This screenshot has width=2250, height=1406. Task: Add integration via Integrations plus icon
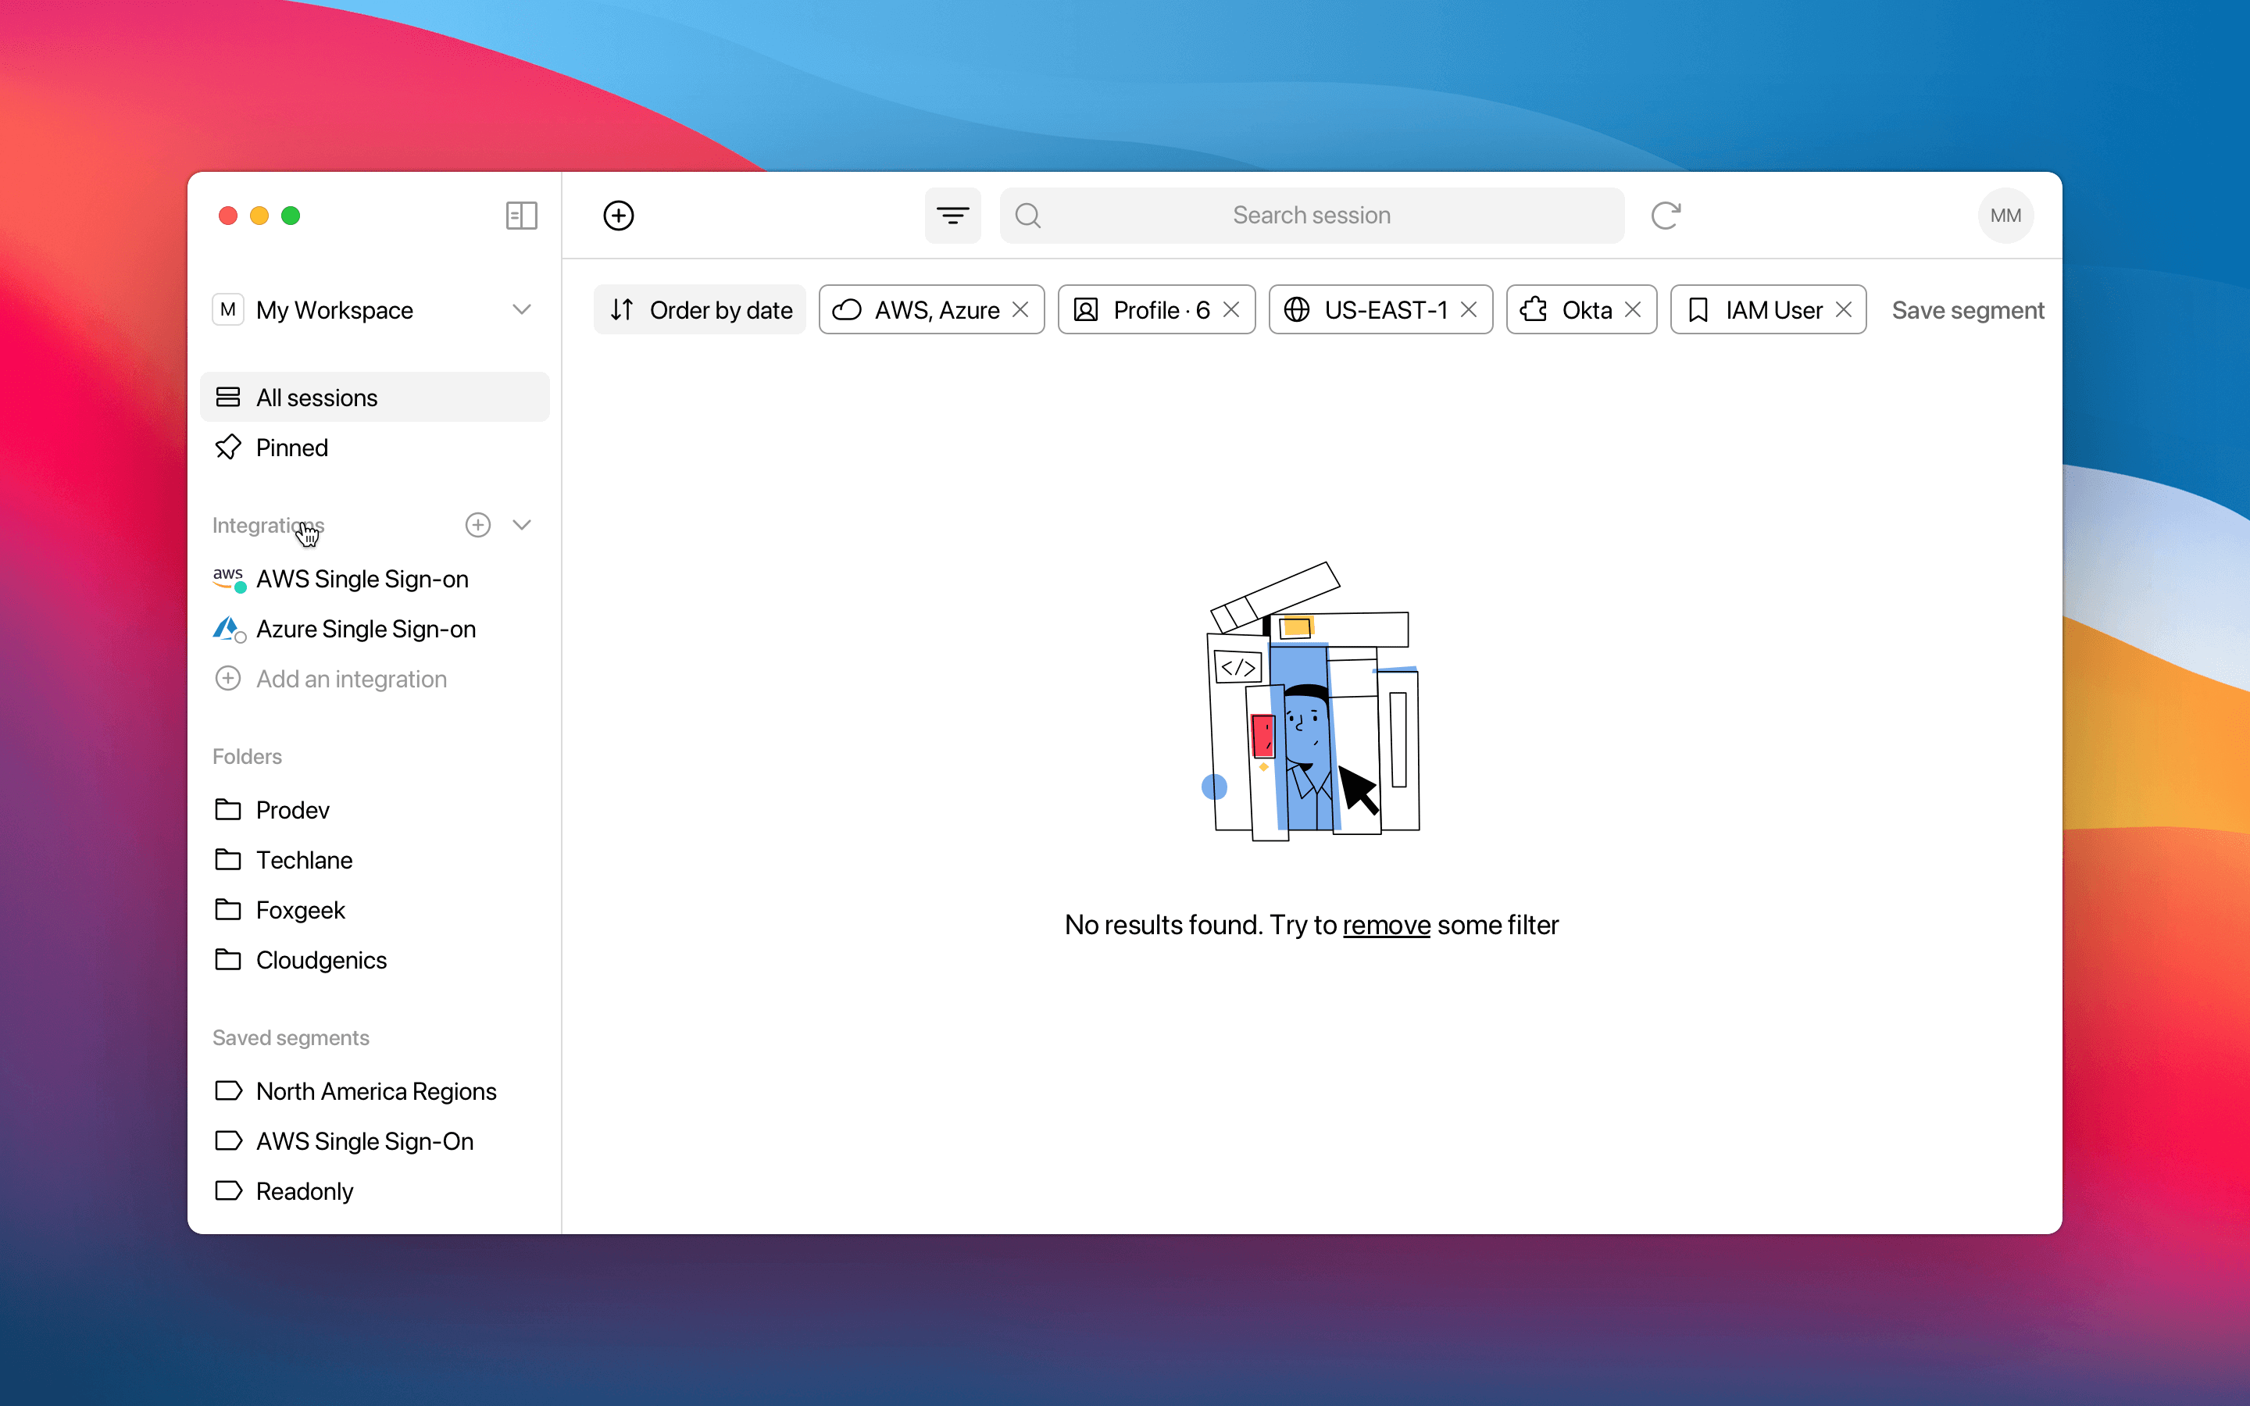click(478, 524)
